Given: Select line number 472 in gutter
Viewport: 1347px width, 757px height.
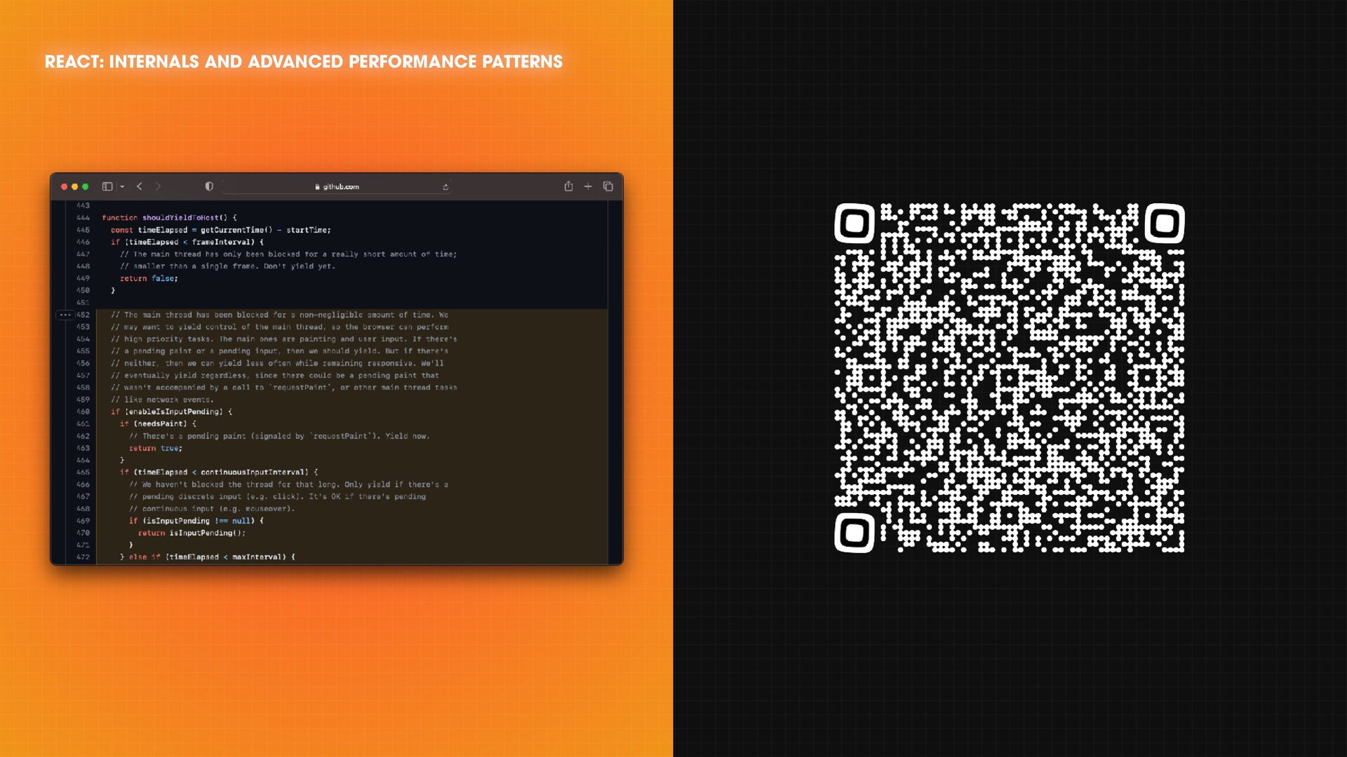Looking at the screenshot, I should (x=83, y=557).
